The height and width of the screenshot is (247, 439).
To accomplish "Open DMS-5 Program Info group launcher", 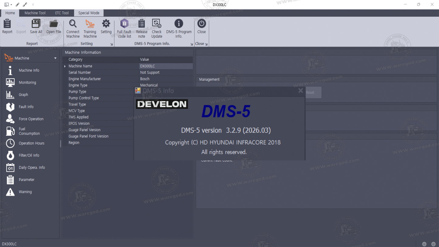I will [191, 44].
